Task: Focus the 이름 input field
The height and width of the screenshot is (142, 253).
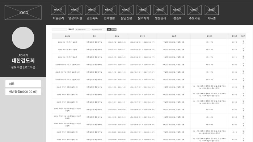Action: tap(23, 84)
